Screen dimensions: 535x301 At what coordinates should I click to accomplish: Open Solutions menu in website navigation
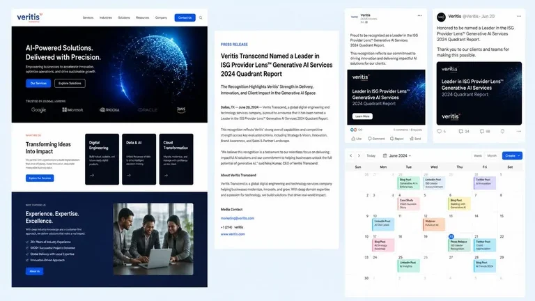click(124, 17)
